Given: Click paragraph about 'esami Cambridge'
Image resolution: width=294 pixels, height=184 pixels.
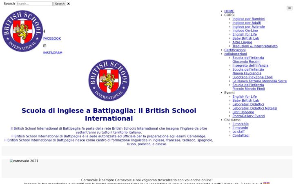Looking at the screenshot, I should (109, 136).
